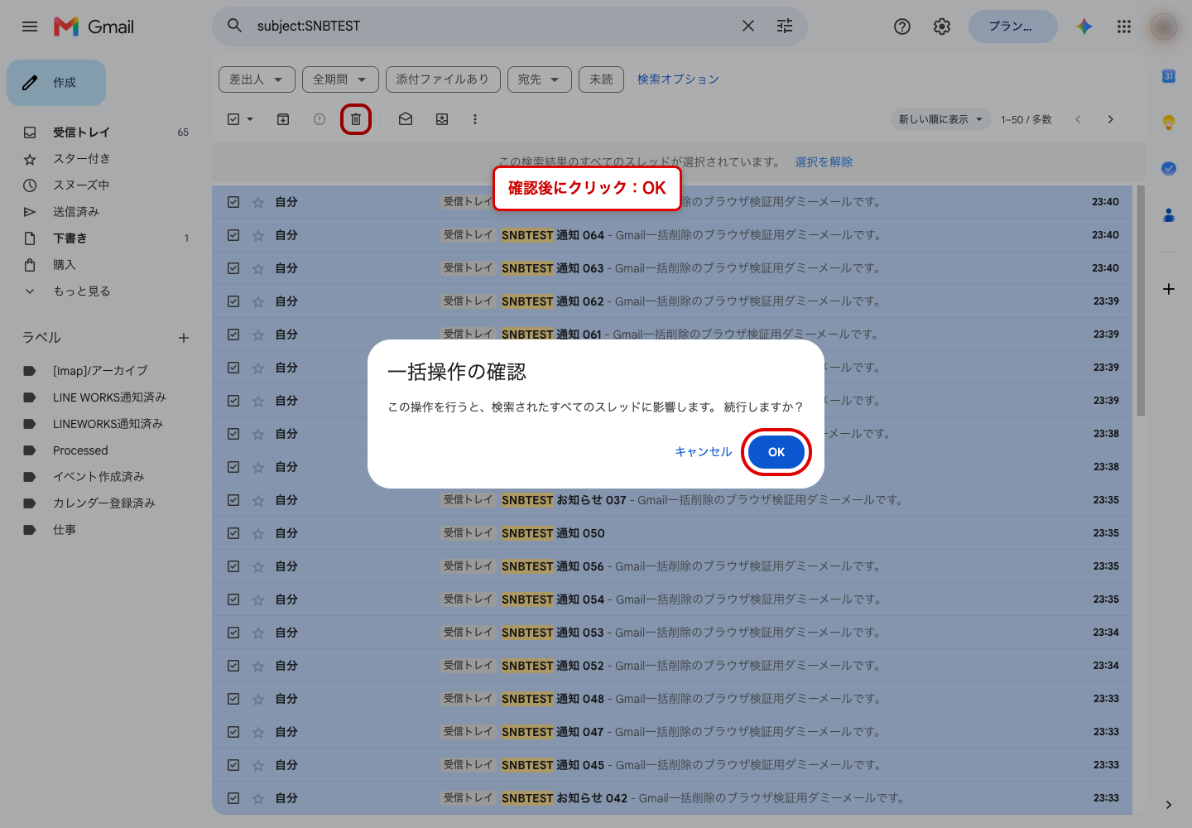
Task: Uncheck the 通知 064 email checkbox
Action: (x=233, y=235)
